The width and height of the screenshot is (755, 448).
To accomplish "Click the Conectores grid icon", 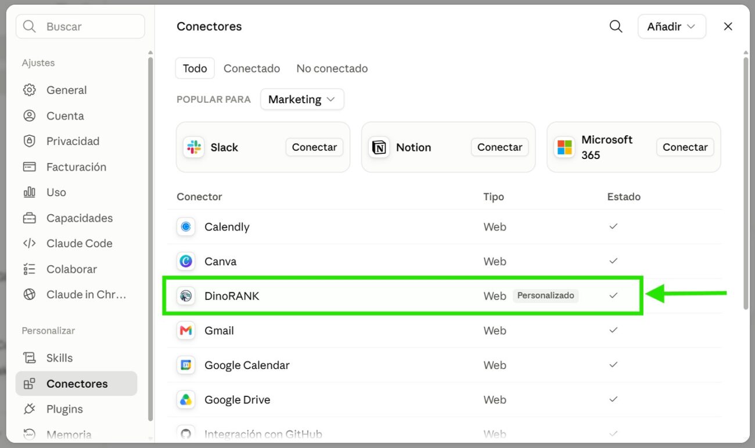I will 29,384.
